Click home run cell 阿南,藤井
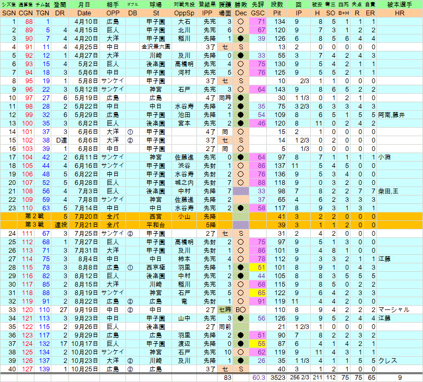The height and width of the screenshot is (382, 423). [391, 115]
